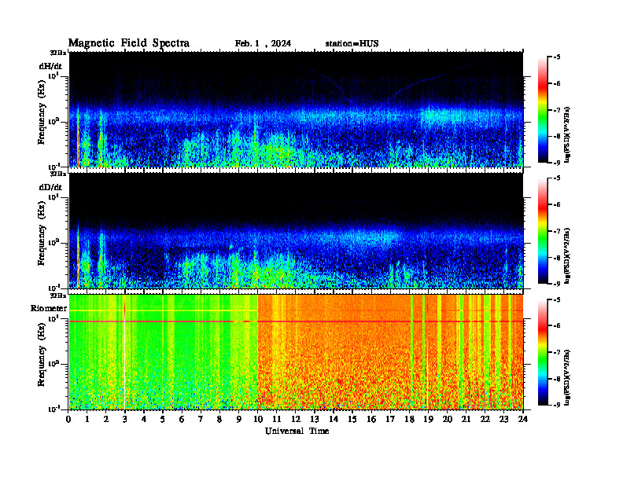Click the '-5' value on dH/dt color scale
623x481 pixels.
tap(556, 57)
